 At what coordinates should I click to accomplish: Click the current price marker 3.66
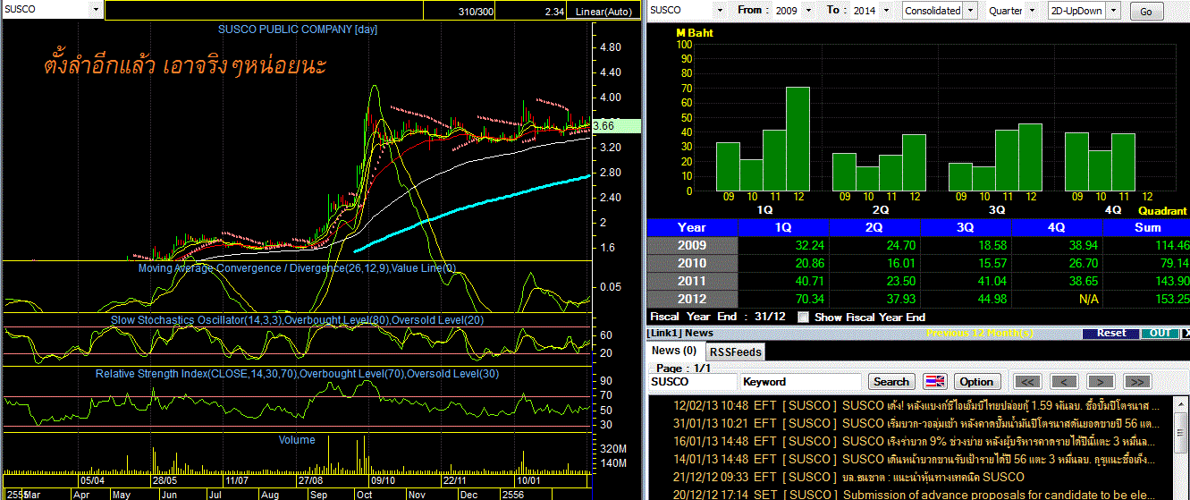(617, 126)
